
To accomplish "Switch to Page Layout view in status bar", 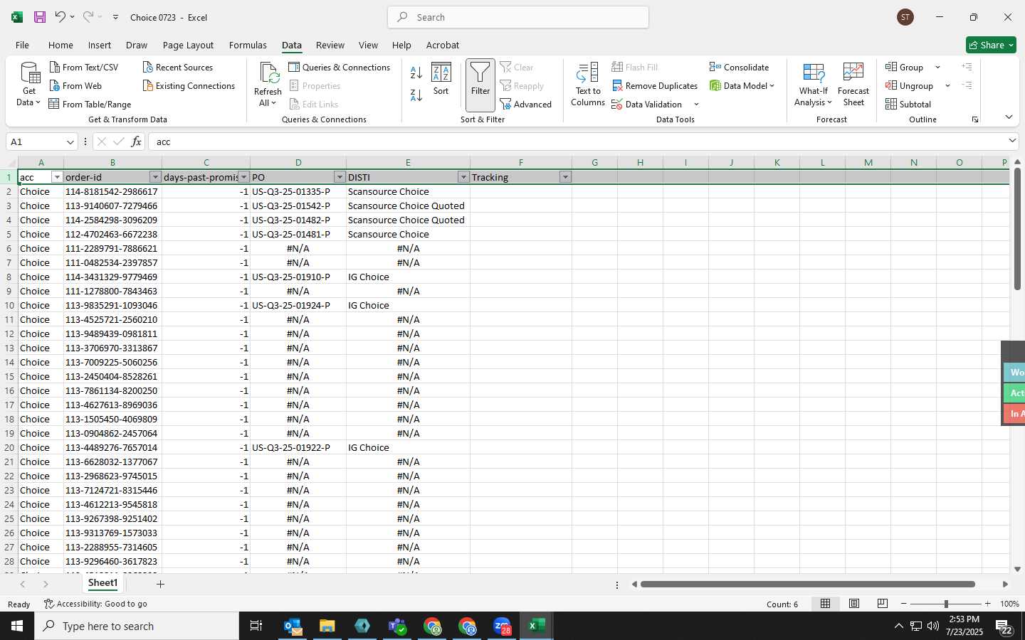I will [854, 604].
